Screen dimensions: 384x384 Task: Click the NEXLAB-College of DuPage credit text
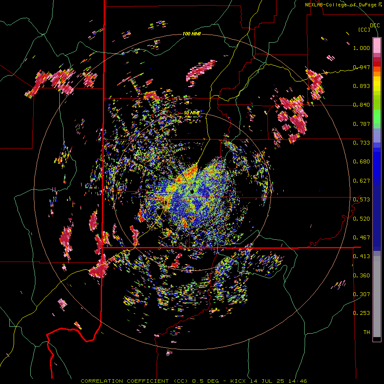pos(341,5)
